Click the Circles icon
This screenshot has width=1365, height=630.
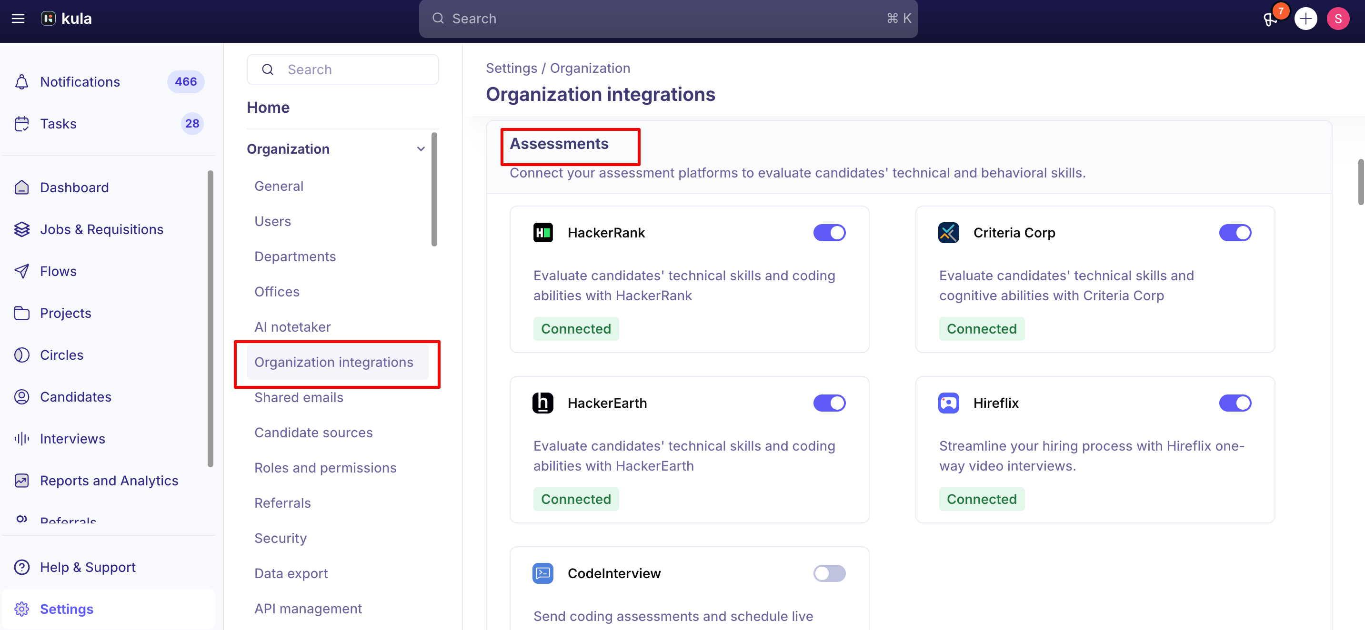22,354
